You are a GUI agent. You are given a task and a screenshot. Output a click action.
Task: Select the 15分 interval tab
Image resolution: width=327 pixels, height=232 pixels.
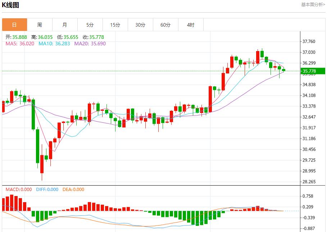(115, 25)
